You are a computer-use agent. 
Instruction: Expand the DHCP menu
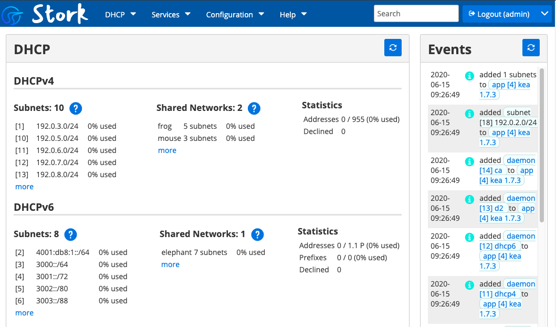coord(121,15)
